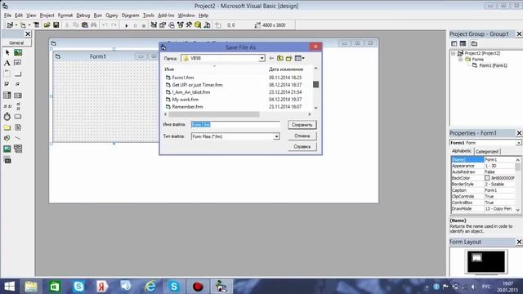This screenshot has width=523, height=294.
Task: Open the Add Project dropdown arrow
Action: coord(16,25)
